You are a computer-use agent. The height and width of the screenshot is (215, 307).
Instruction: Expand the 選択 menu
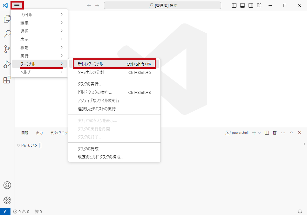click(x=39, y=31)
